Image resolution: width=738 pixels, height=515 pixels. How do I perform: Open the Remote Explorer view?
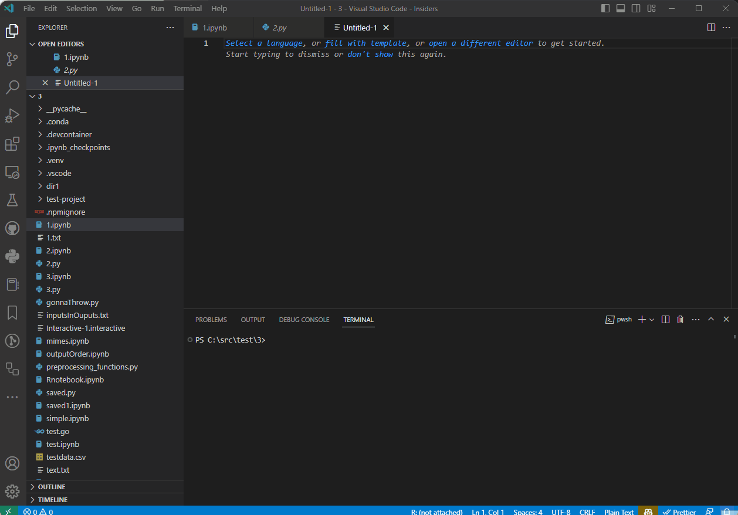(12, 172)
